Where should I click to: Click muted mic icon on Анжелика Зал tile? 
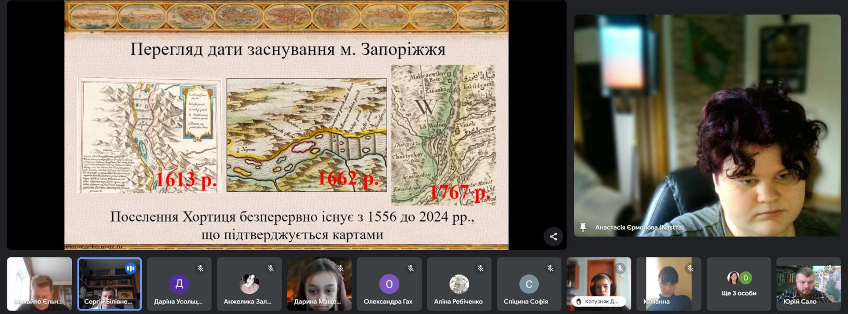tap(270, 268)
